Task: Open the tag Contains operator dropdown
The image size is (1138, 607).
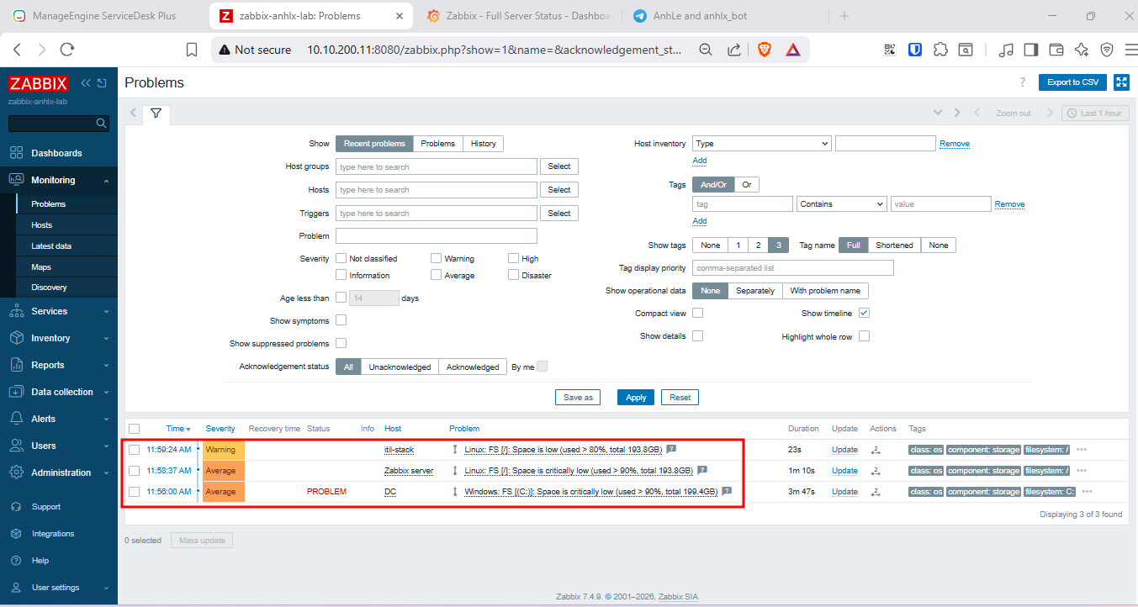Action: tap(841, 204)
